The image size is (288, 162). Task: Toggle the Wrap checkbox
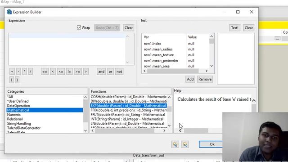point(79,27)
